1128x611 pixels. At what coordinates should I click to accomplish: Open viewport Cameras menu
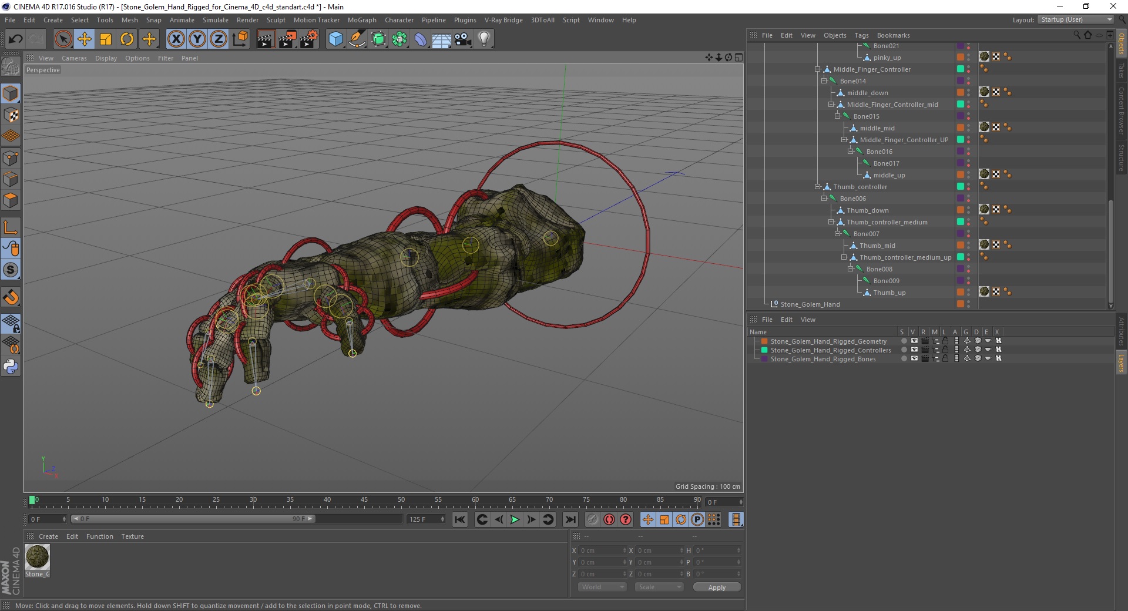[74, 58]
